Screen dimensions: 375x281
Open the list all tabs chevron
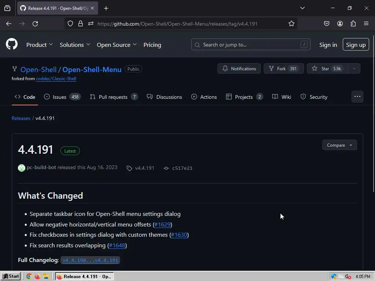(x=302, y=8)
